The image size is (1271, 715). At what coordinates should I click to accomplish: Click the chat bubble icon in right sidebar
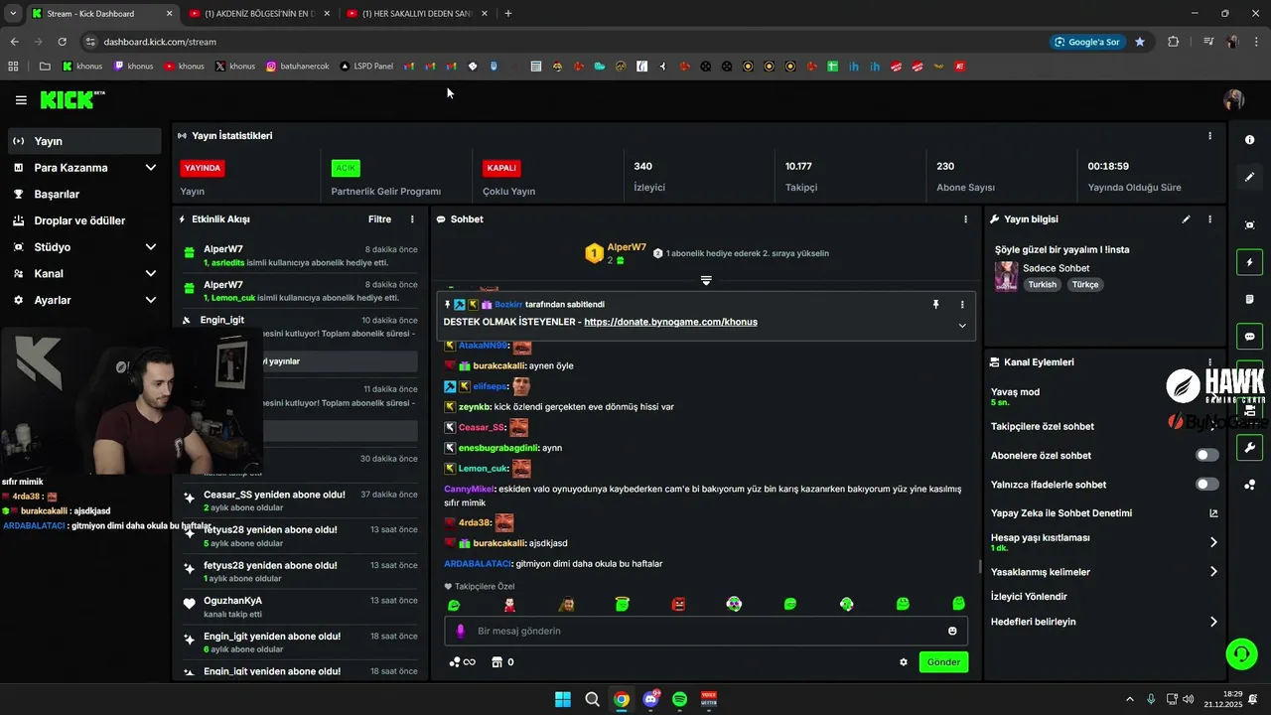coord(1249,337)
